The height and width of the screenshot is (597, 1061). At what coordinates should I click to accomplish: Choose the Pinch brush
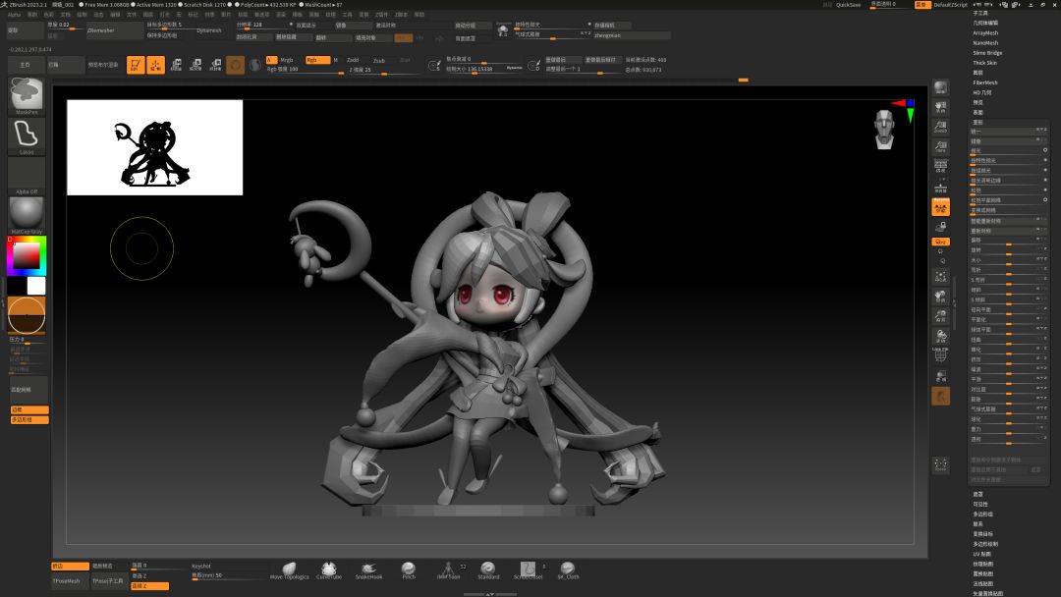(x=409, y=571)
